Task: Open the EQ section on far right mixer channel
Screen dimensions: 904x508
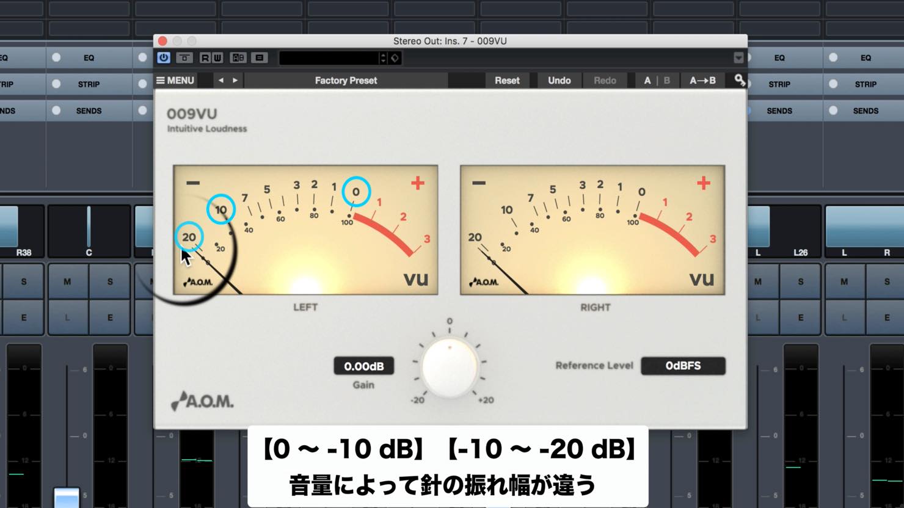Action: [x=866, y=57]
